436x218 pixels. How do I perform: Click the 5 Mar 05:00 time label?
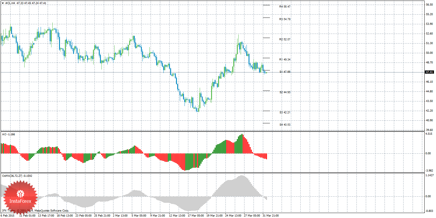[139, 216]
